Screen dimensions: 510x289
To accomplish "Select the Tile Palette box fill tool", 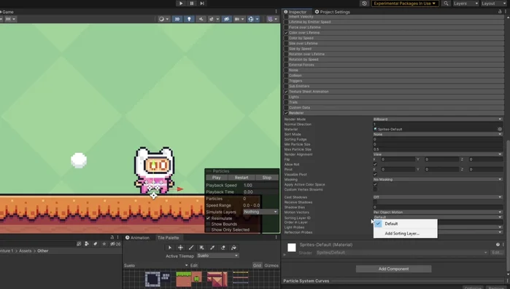I will pos(201,248).
